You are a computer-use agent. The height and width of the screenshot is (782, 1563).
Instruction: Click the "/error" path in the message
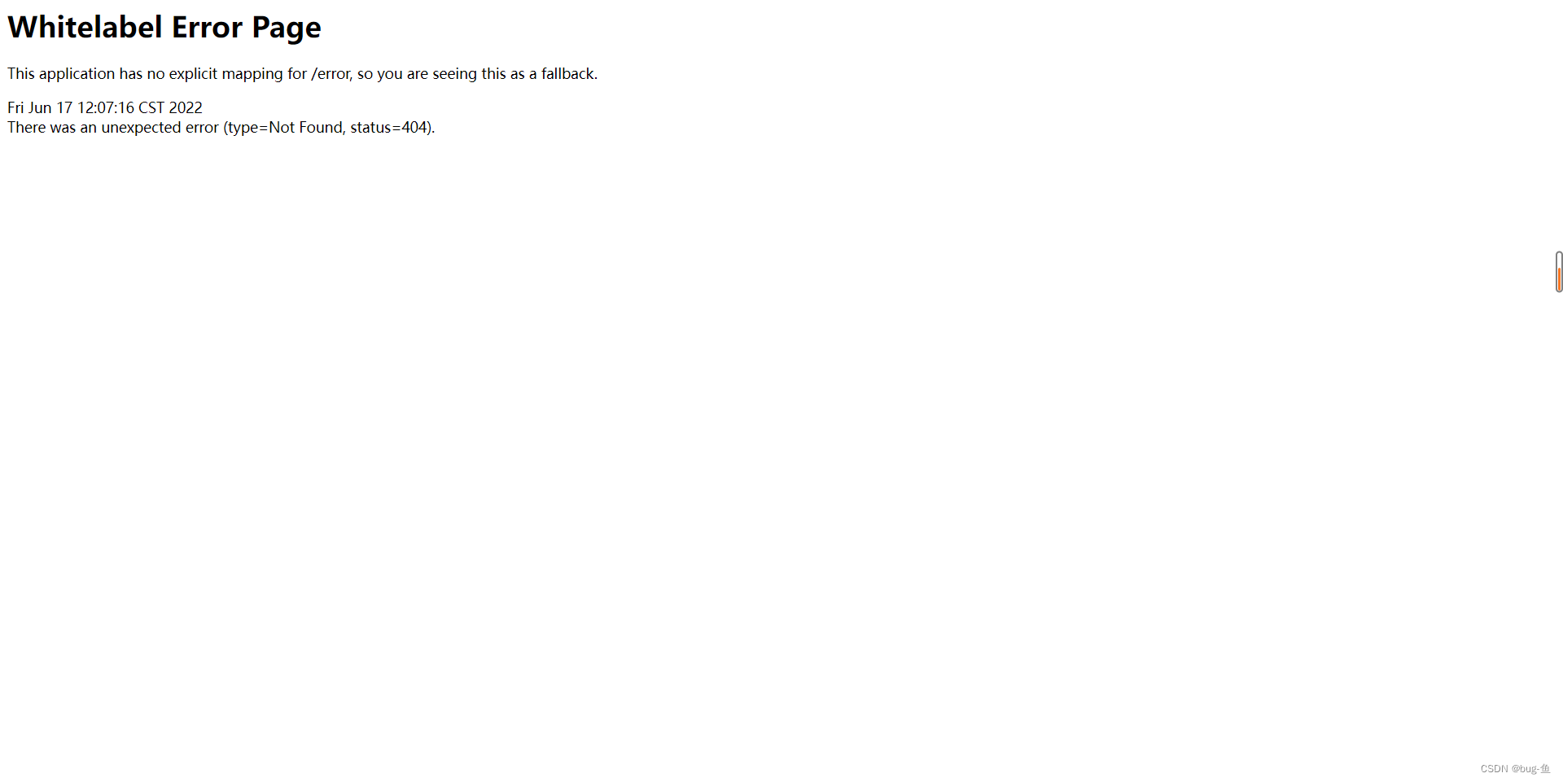point(331,74)
